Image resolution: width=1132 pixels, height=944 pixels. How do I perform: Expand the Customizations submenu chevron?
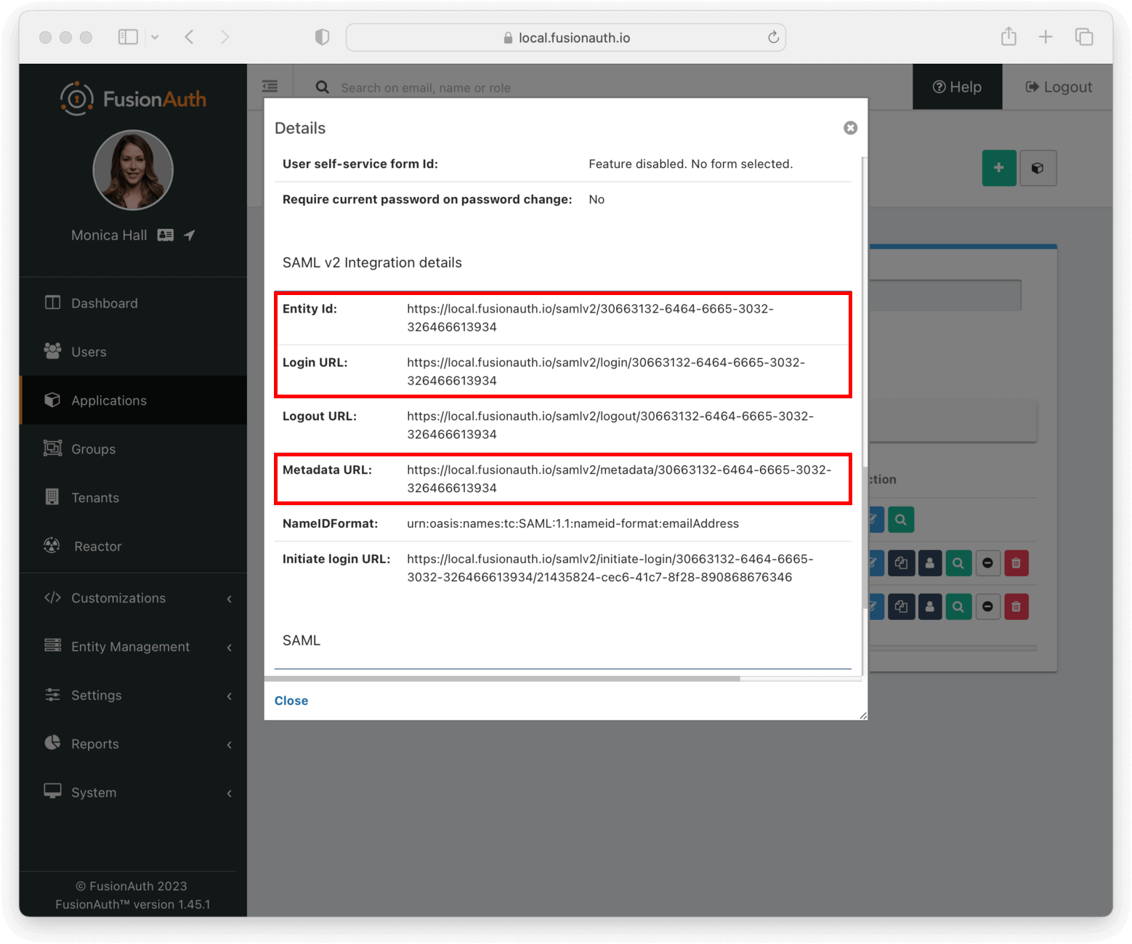coord(230,599)
